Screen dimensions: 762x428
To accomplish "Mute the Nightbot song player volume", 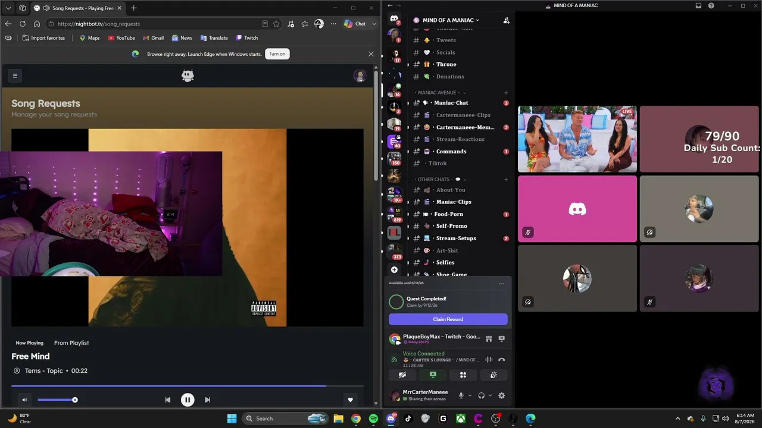I will (25, 400).
